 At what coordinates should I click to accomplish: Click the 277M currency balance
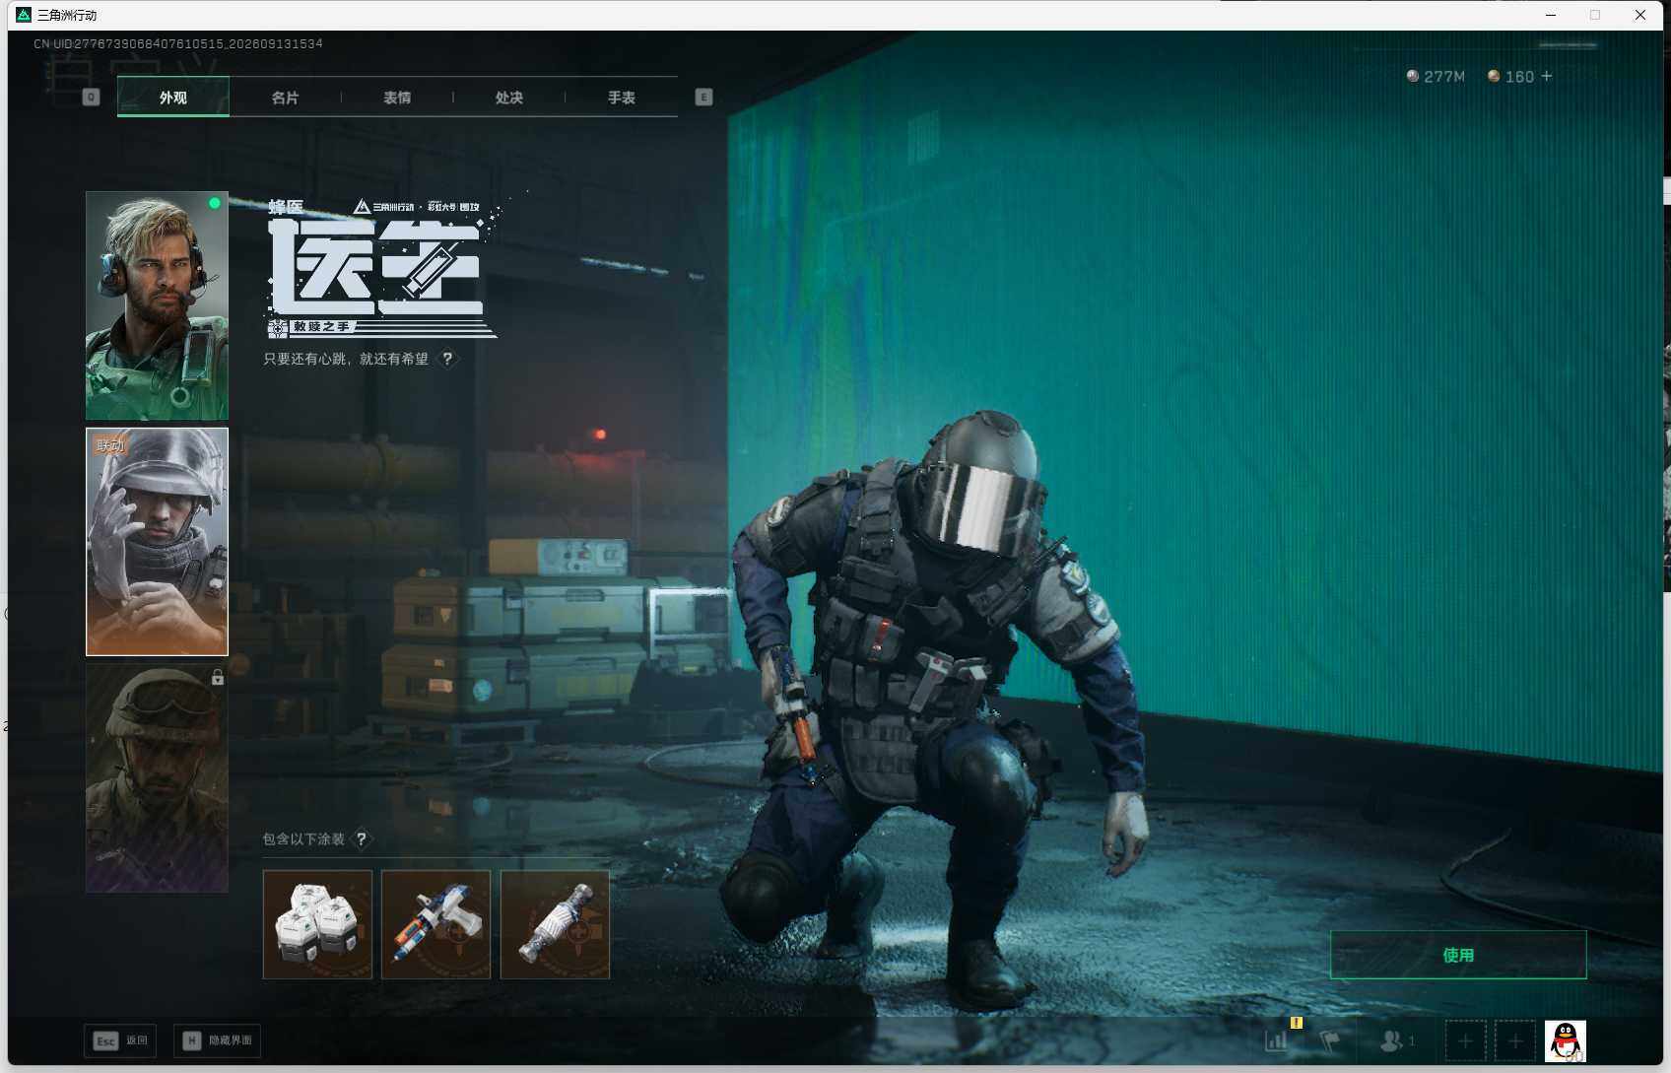tap(1444, 77)
